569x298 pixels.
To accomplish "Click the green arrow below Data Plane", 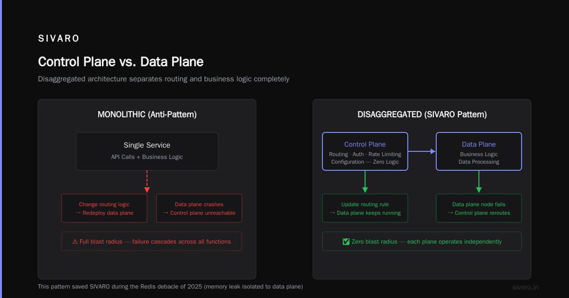I will pyautogui.click(x=479, y=182).
